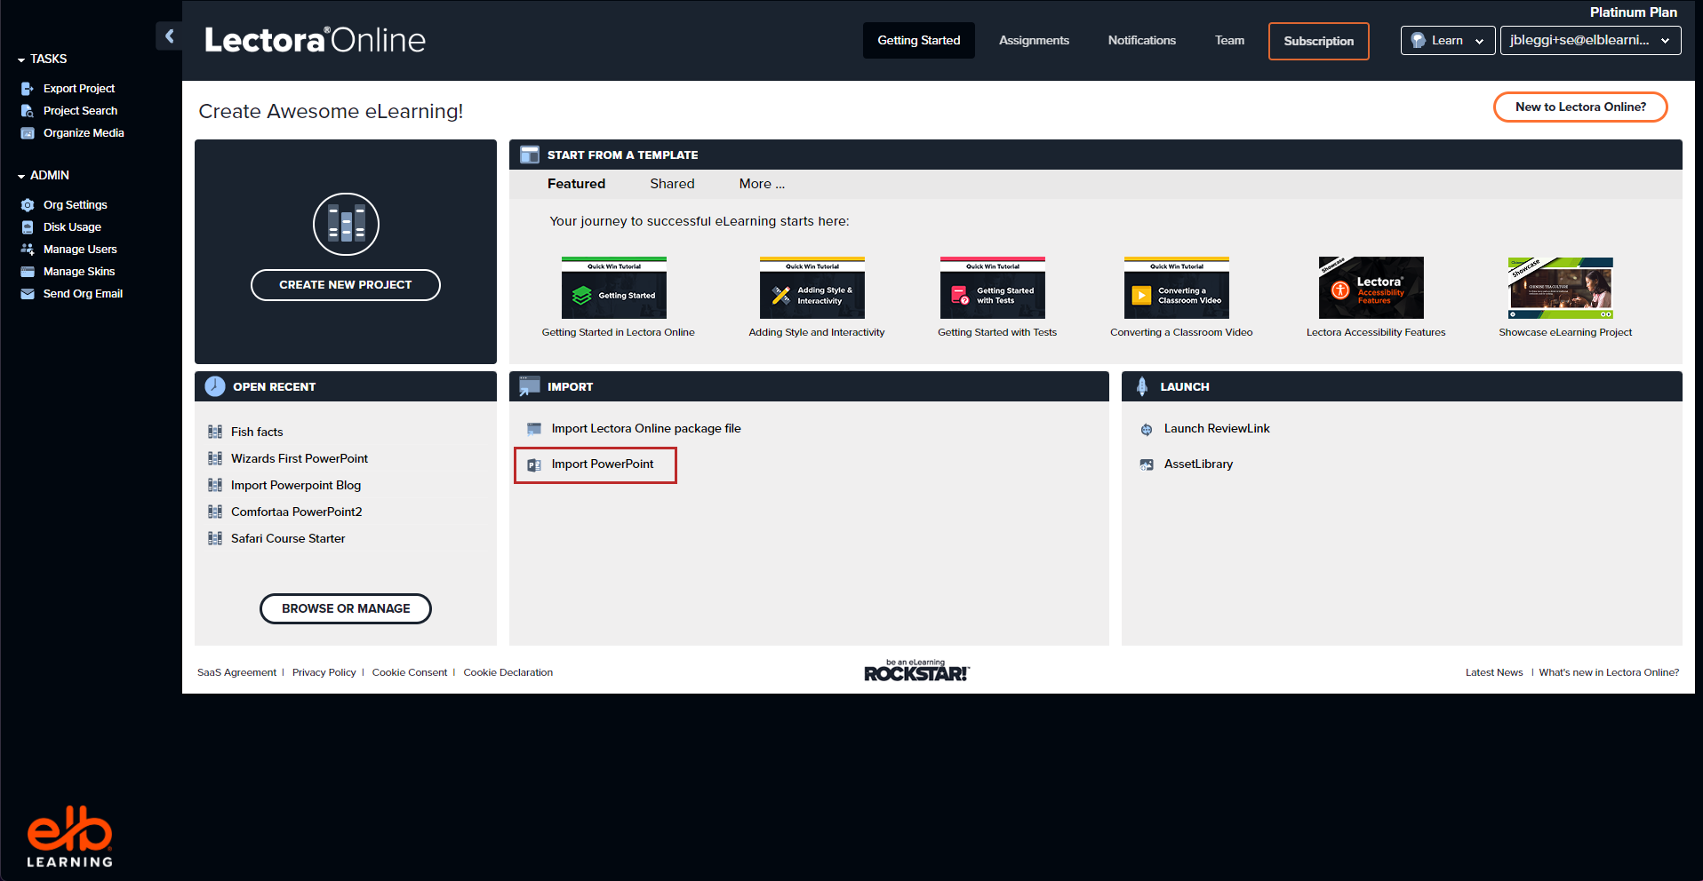
Task: Click the Wizards First PowerPoint project icon
Action: pyautogui.click(x=215, y=458)
